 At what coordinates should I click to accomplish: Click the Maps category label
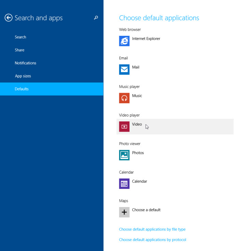pos(124,201)
